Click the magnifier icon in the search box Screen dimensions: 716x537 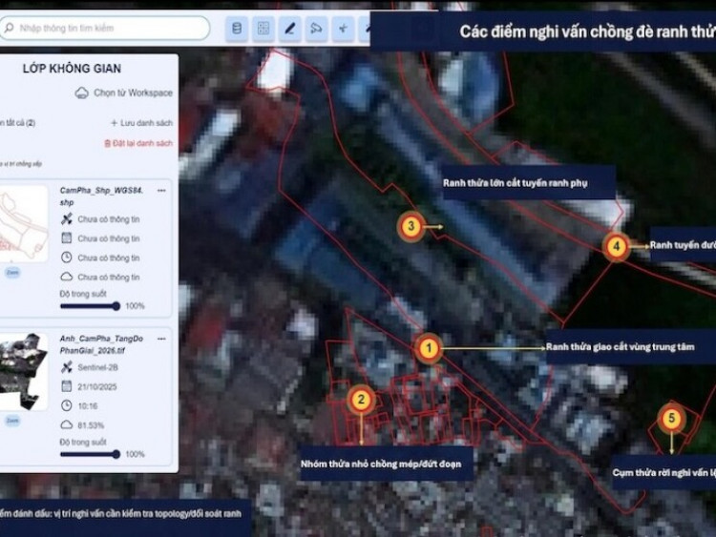pos(9,28)
